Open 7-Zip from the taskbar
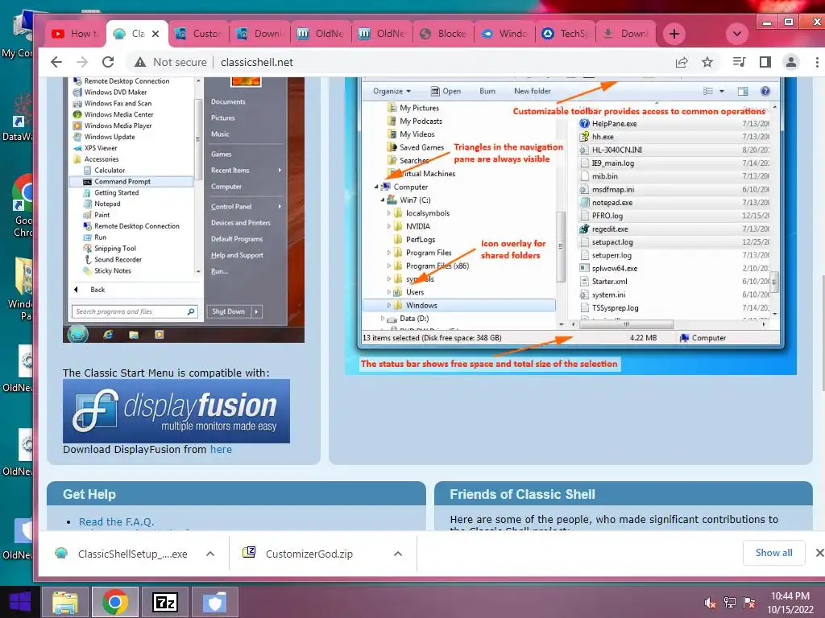The width and height of the screenshot is (825, 618). pyautogui.click(x=165, y=602)
